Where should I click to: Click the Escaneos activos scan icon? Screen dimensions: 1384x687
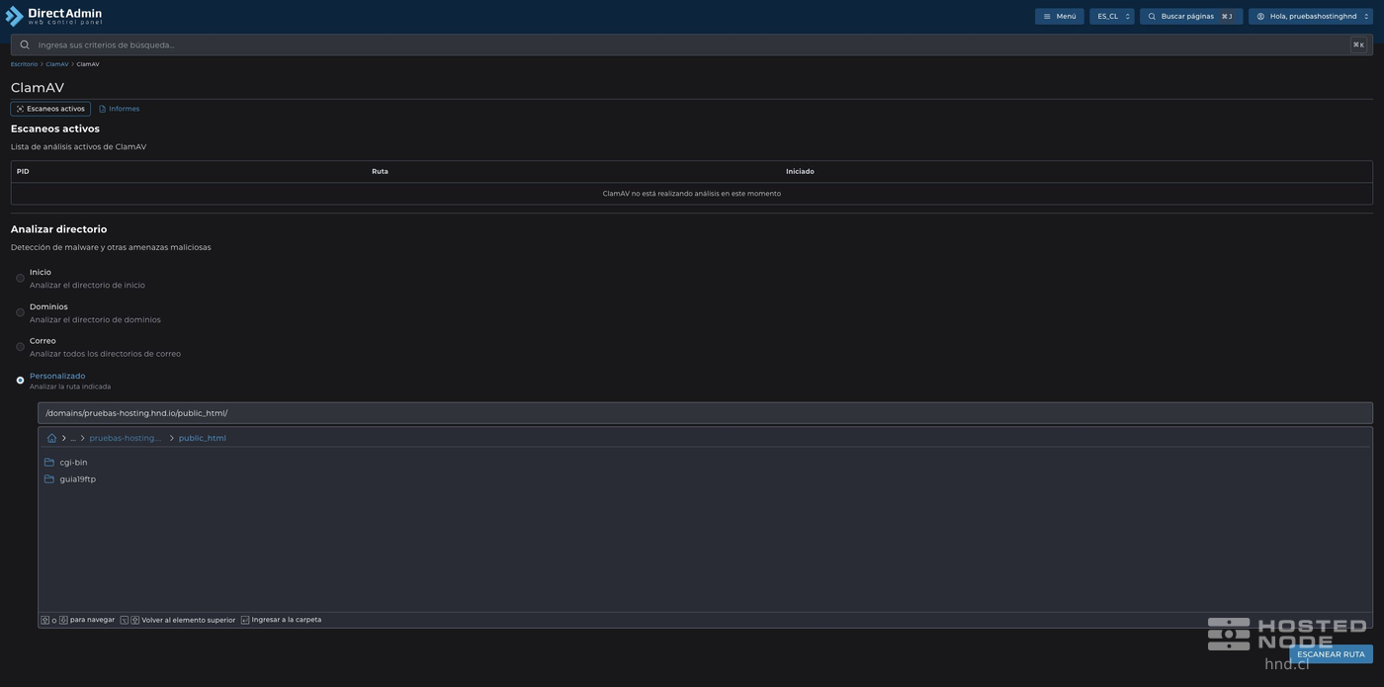coord(20,109)
